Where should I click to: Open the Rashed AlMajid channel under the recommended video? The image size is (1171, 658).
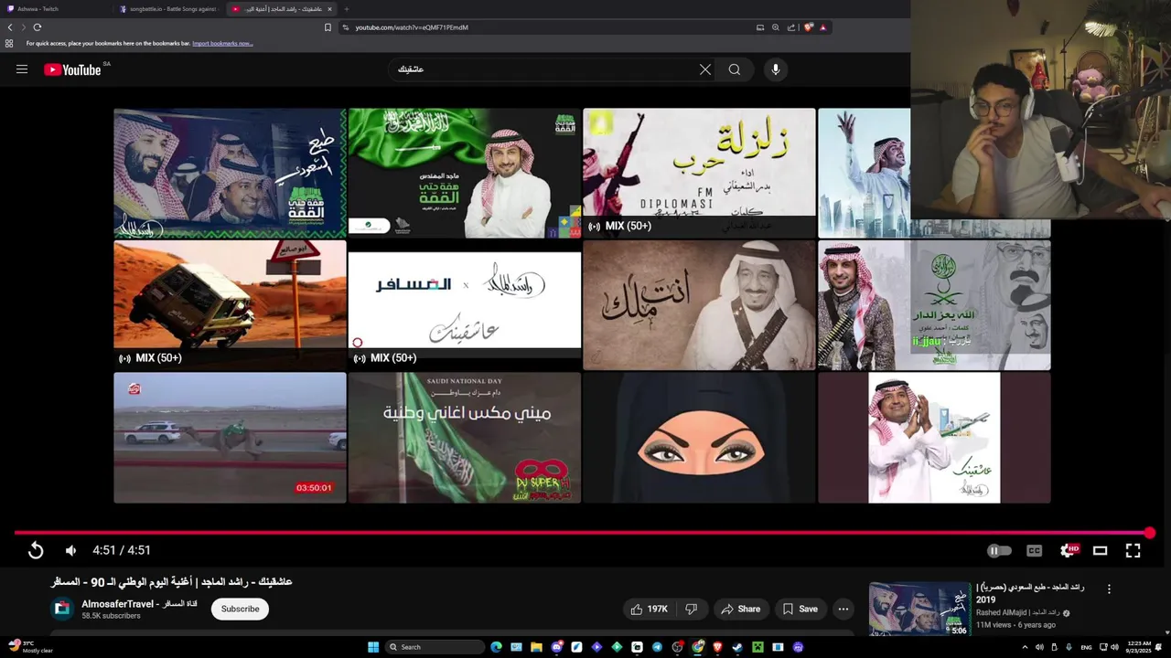(1017, 612)
